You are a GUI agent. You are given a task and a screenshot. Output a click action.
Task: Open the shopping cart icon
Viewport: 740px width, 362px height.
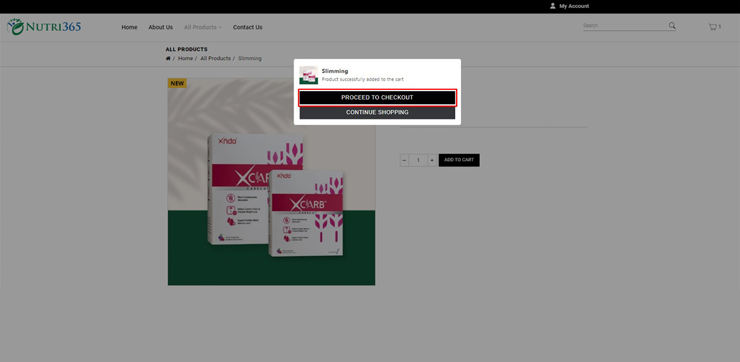tap(713, 27)
